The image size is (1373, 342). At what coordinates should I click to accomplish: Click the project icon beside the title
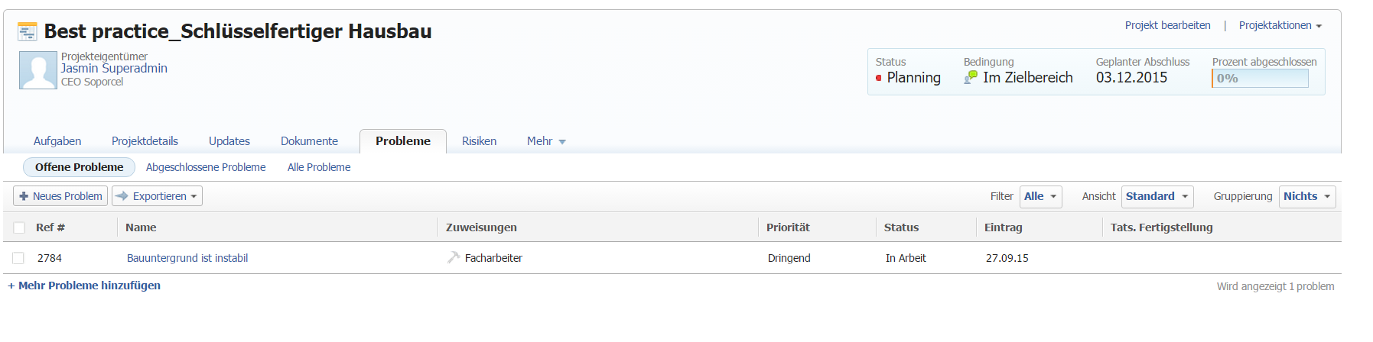pyautogui.click(x=28, y=31)
